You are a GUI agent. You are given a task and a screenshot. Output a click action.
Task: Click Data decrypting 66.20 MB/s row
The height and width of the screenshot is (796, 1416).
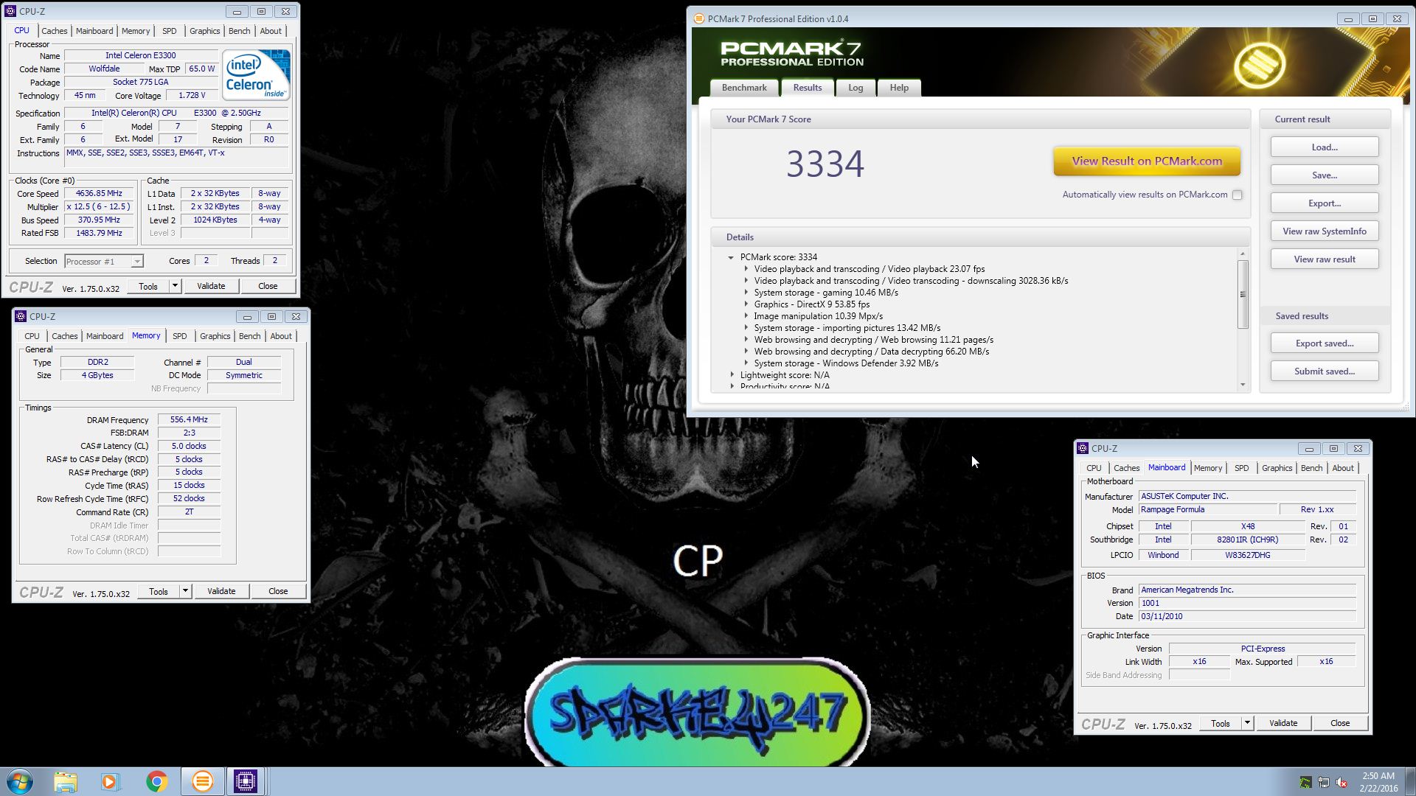coord(871,352)
